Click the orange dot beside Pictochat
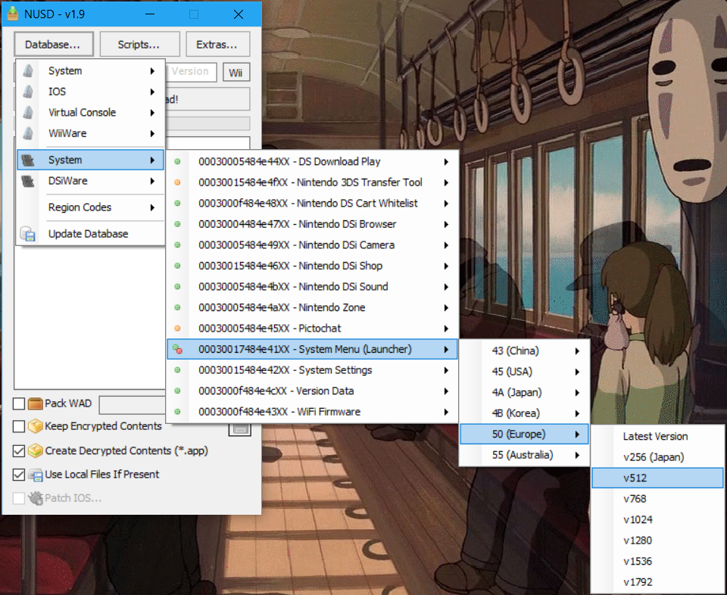 point(177,329)
